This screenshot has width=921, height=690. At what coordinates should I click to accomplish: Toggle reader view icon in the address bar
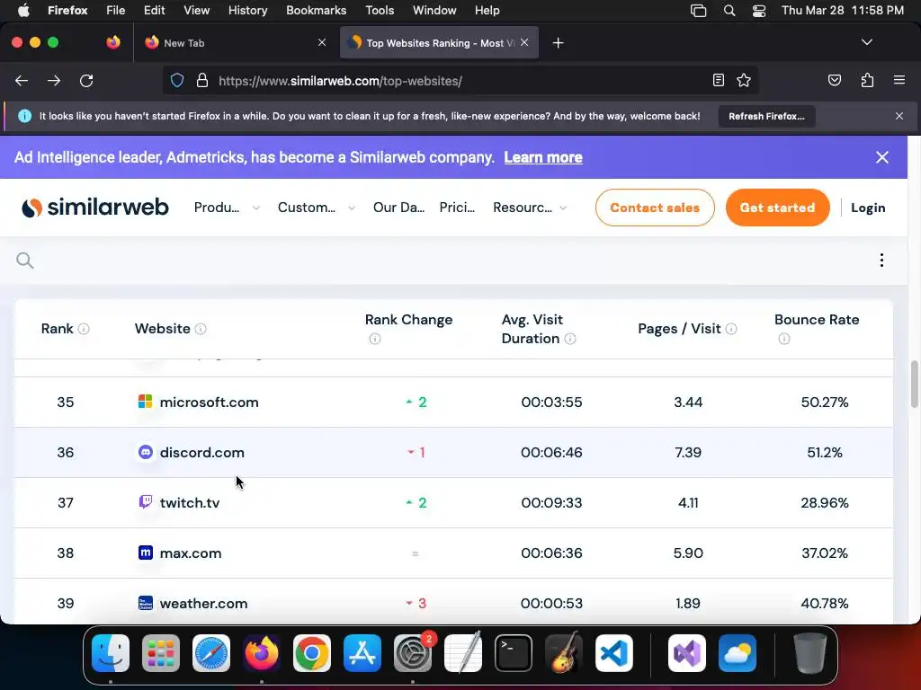(718, 80)
